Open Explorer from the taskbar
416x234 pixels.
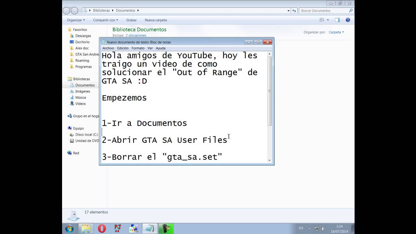click(86, 228)
